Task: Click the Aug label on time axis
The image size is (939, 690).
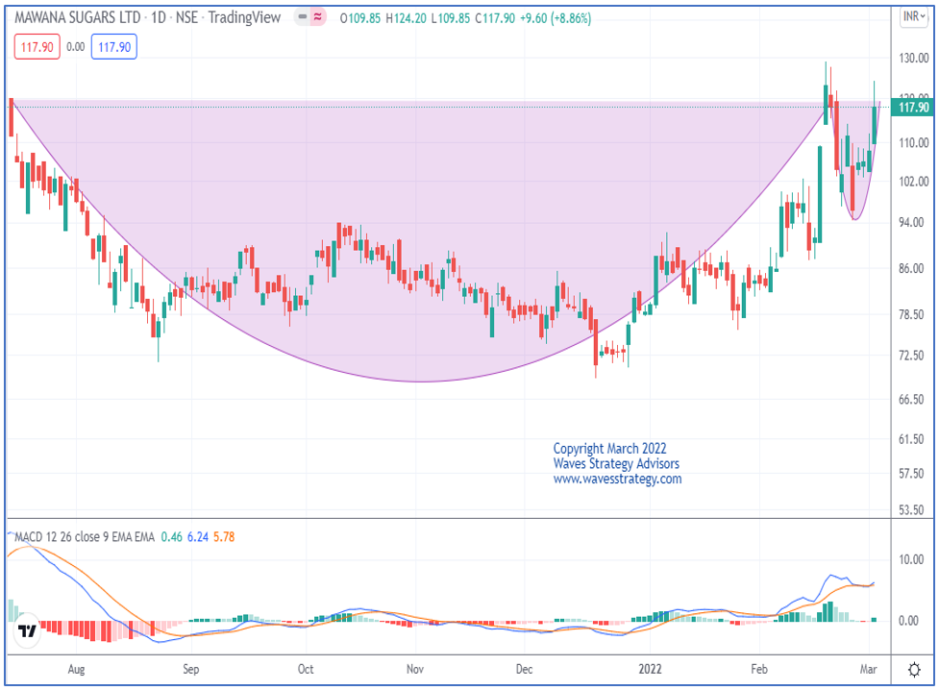Action: click(x=76, y=669)
